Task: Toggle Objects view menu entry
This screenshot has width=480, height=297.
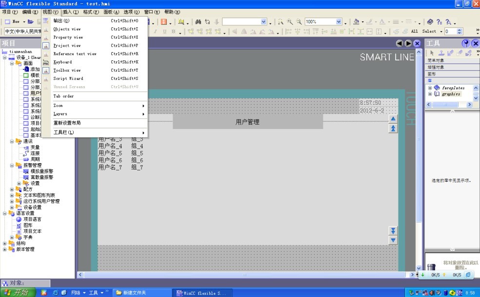Action: point(95,29)
